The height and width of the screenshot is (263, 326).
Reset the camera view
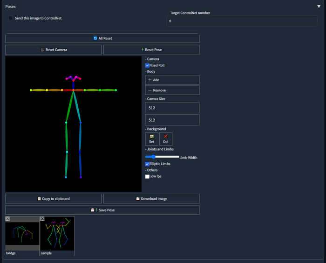coord(53,50)
